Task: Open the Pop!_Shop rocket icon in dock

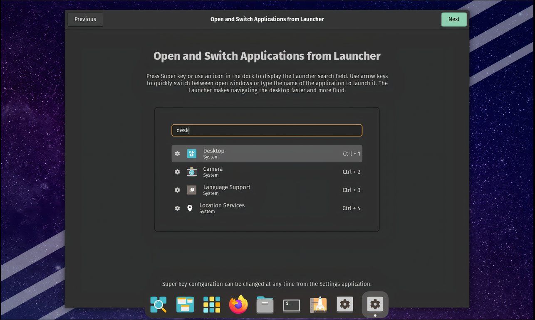Action: tap(318, 305)
